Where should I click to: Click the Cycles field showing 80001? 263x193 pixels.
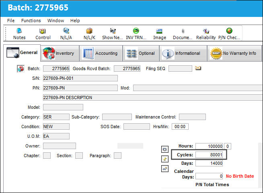point(209,155)
